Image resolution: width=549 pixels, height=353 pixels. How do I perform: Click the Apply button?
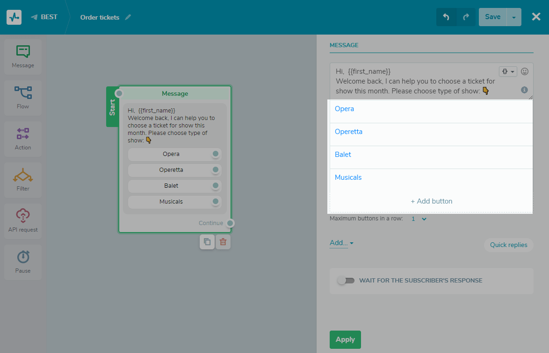(345, 339)
